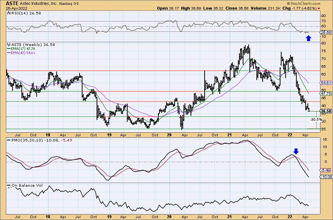This screenshot has width=333, height=220.
Task: Click the Chg -1.77 (-4.62%) value
Action: pyautogui.click(x=300, y=8)
